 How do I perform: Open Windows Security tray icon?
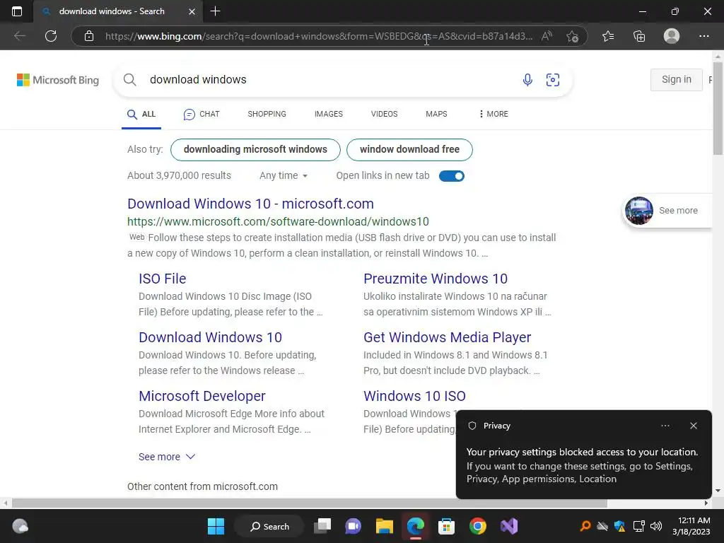pyautogui.click(x=619, y=526)
